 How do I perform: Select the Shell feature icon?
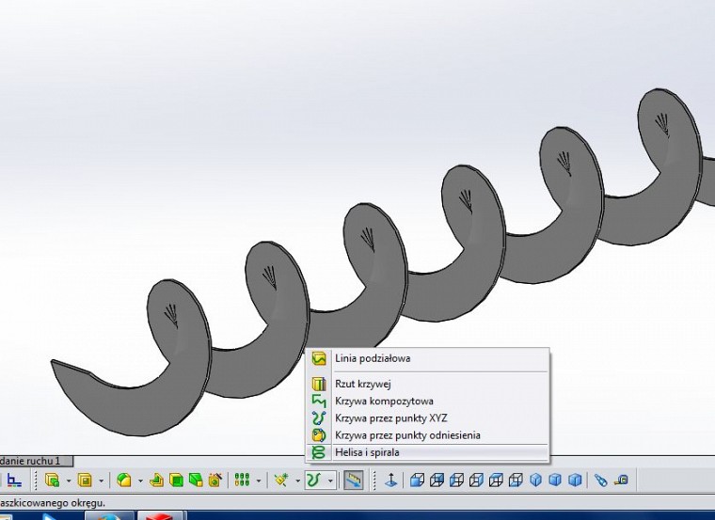pyautogui.click(x=176, y=480)
